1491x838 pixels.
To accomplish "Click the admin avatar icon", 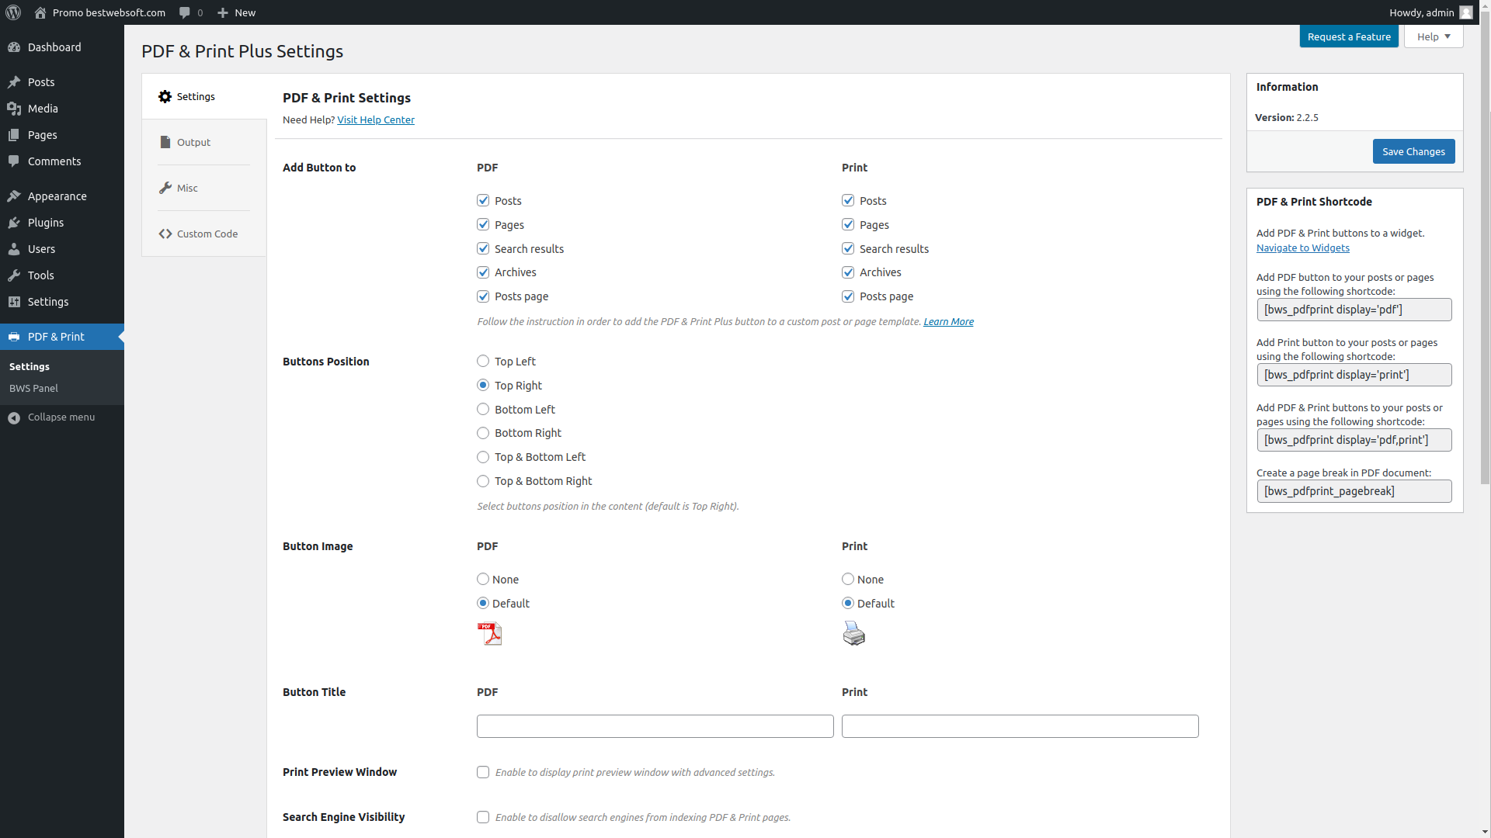I will pos(1466,12).
